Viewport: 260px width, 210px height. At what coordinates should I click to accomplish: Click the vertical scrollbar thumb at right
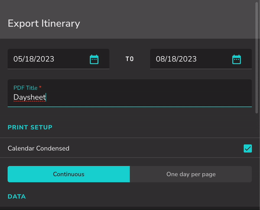tap(257, 57)
